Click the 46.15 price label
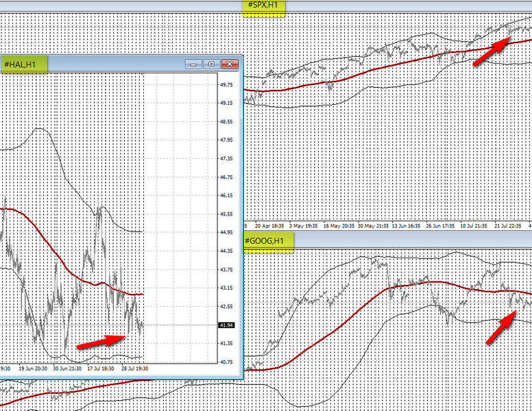 (x=226, y=195)
